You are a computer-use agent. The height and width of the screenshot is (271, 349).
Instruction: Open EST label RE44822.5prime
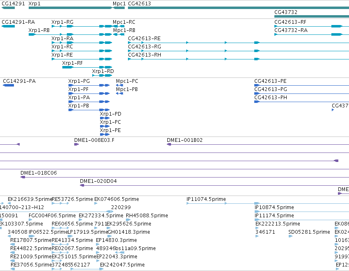pos(31,249)
